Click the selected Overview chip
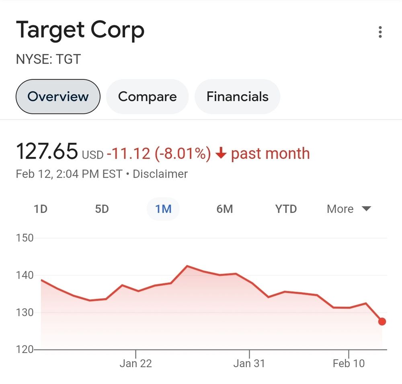This screenshot has height=384, width=402. pos(57,96)
